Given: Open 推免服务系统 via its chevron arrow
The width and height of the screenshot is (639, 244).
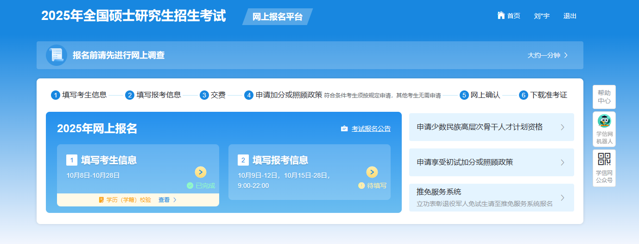Looking at the screenshot, I should click(563, 198).
